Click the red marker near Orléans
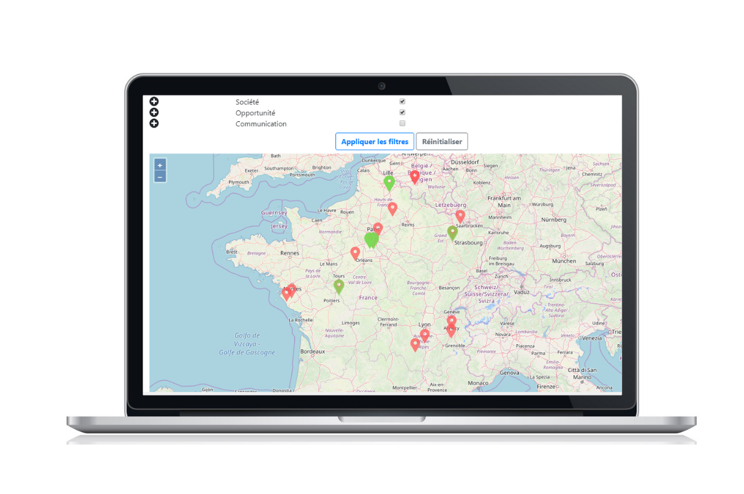Viewport: 744px width, 494px height. coord(355,253)
